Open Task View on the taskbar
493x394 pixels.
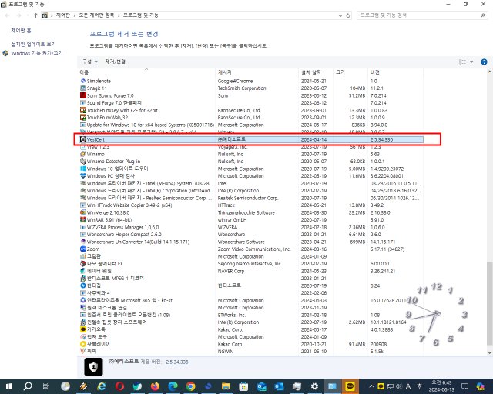coord(46,386)
